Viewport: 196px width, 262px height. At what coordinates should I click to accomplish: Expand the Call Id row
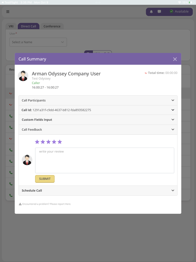point(98,110)
